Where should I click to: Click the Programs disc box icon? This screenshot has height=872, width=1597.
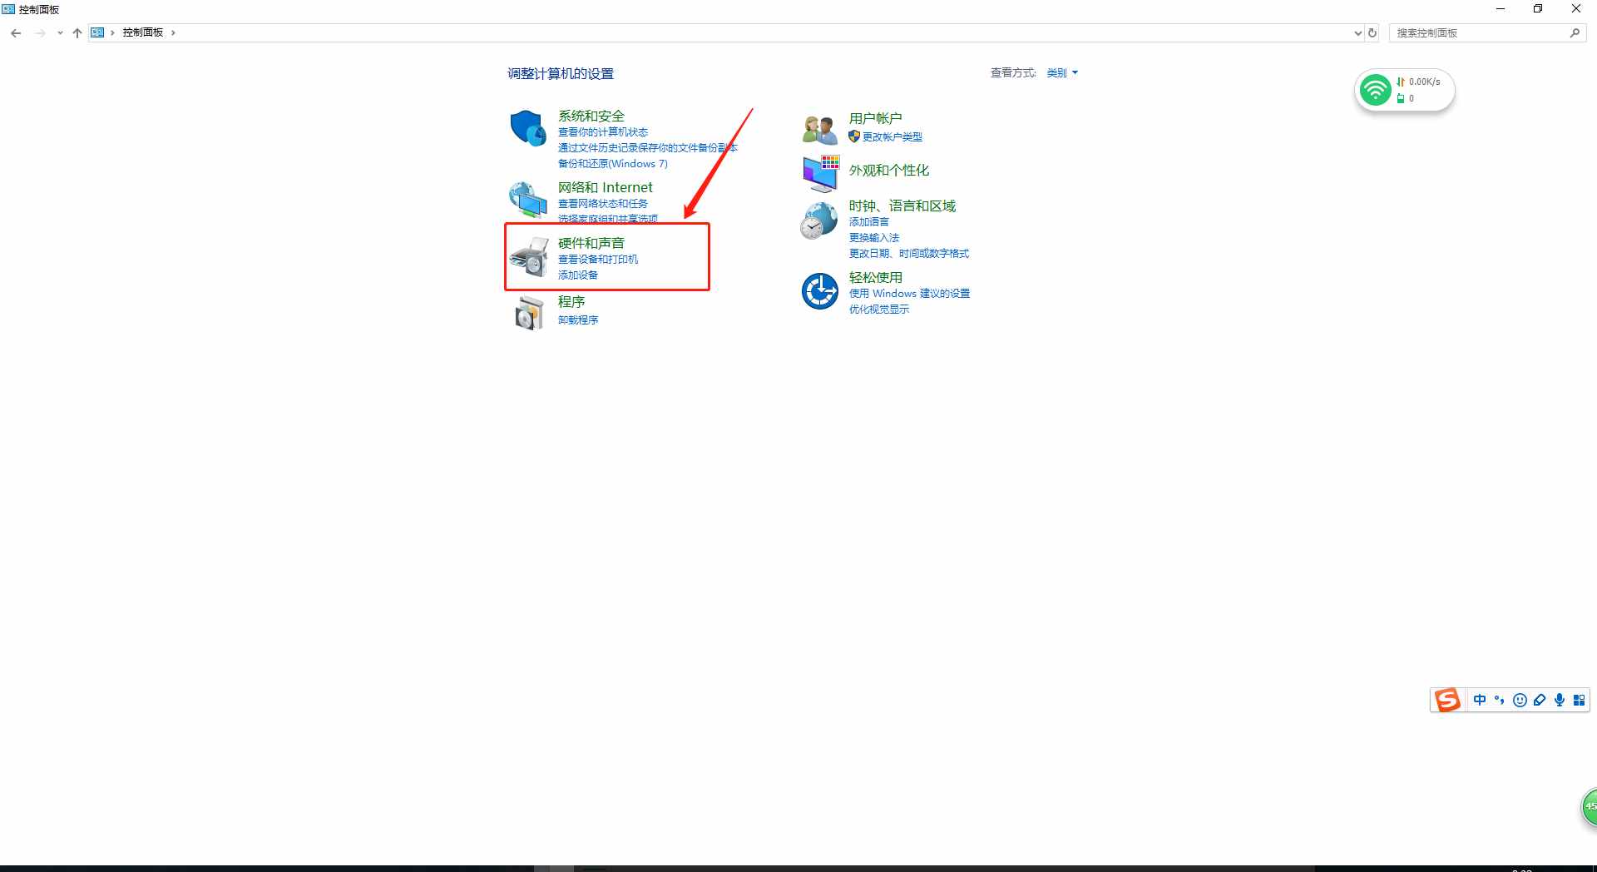pos(528,314)
